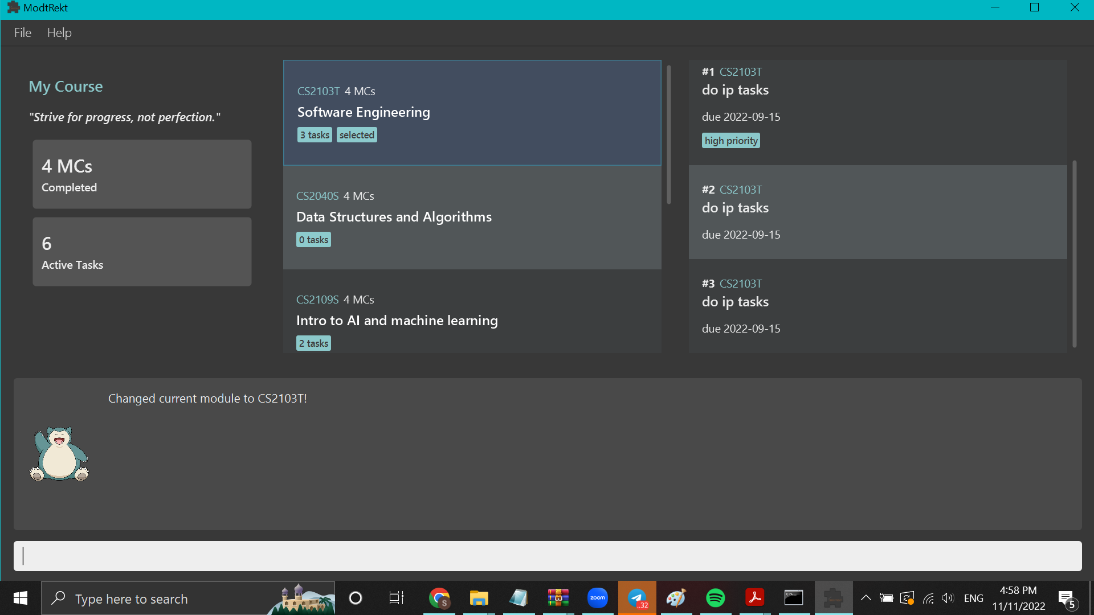Launch Zoom from the taskbar
The height and width of the screenshot is (615, 1094).
(597, 598)
